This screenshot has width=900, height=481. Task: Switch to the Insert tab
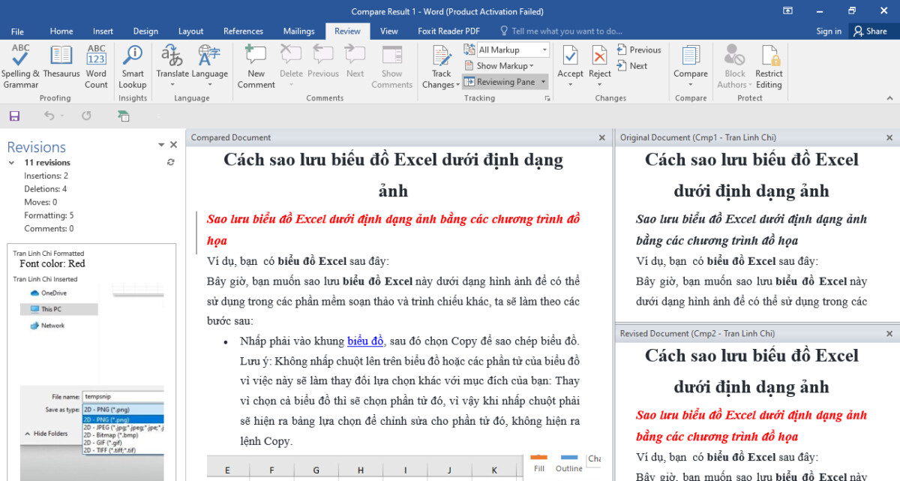pos(103,31)
